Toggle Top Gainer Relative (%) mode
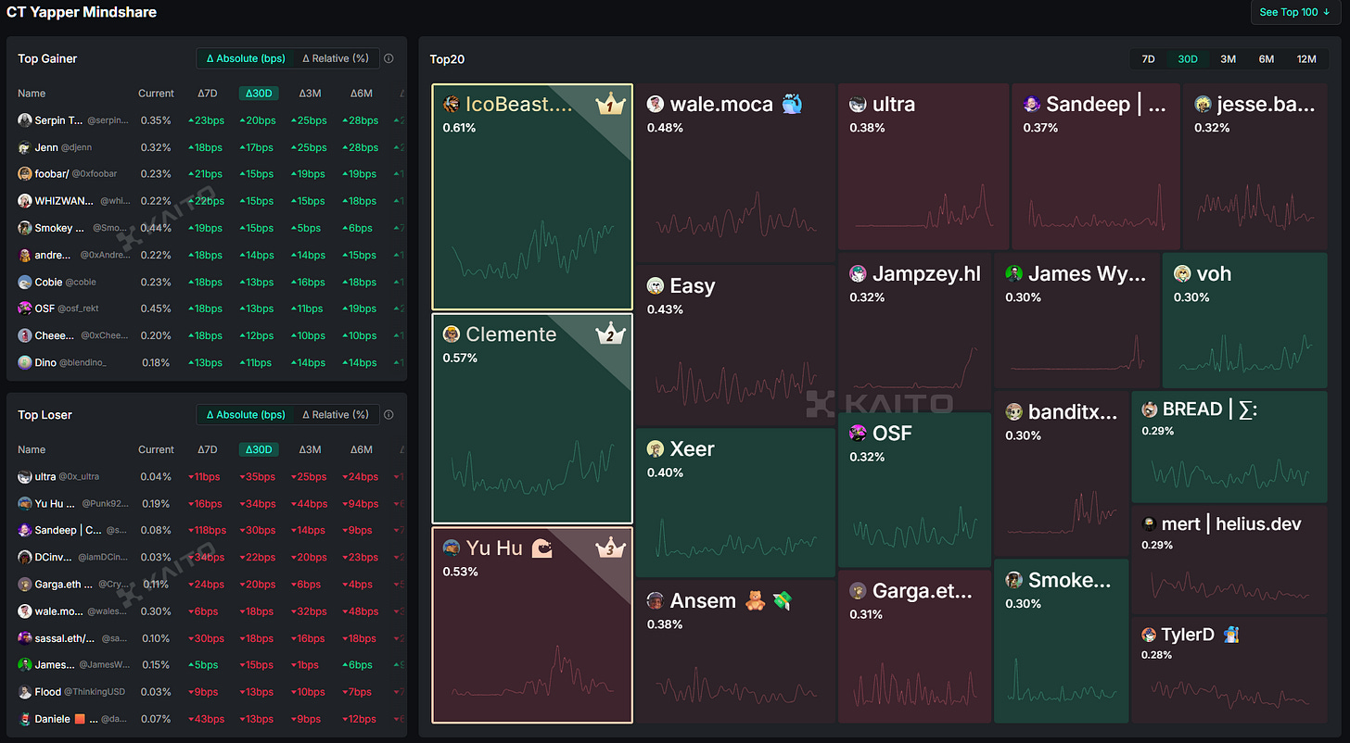 (x=336, y=58)
